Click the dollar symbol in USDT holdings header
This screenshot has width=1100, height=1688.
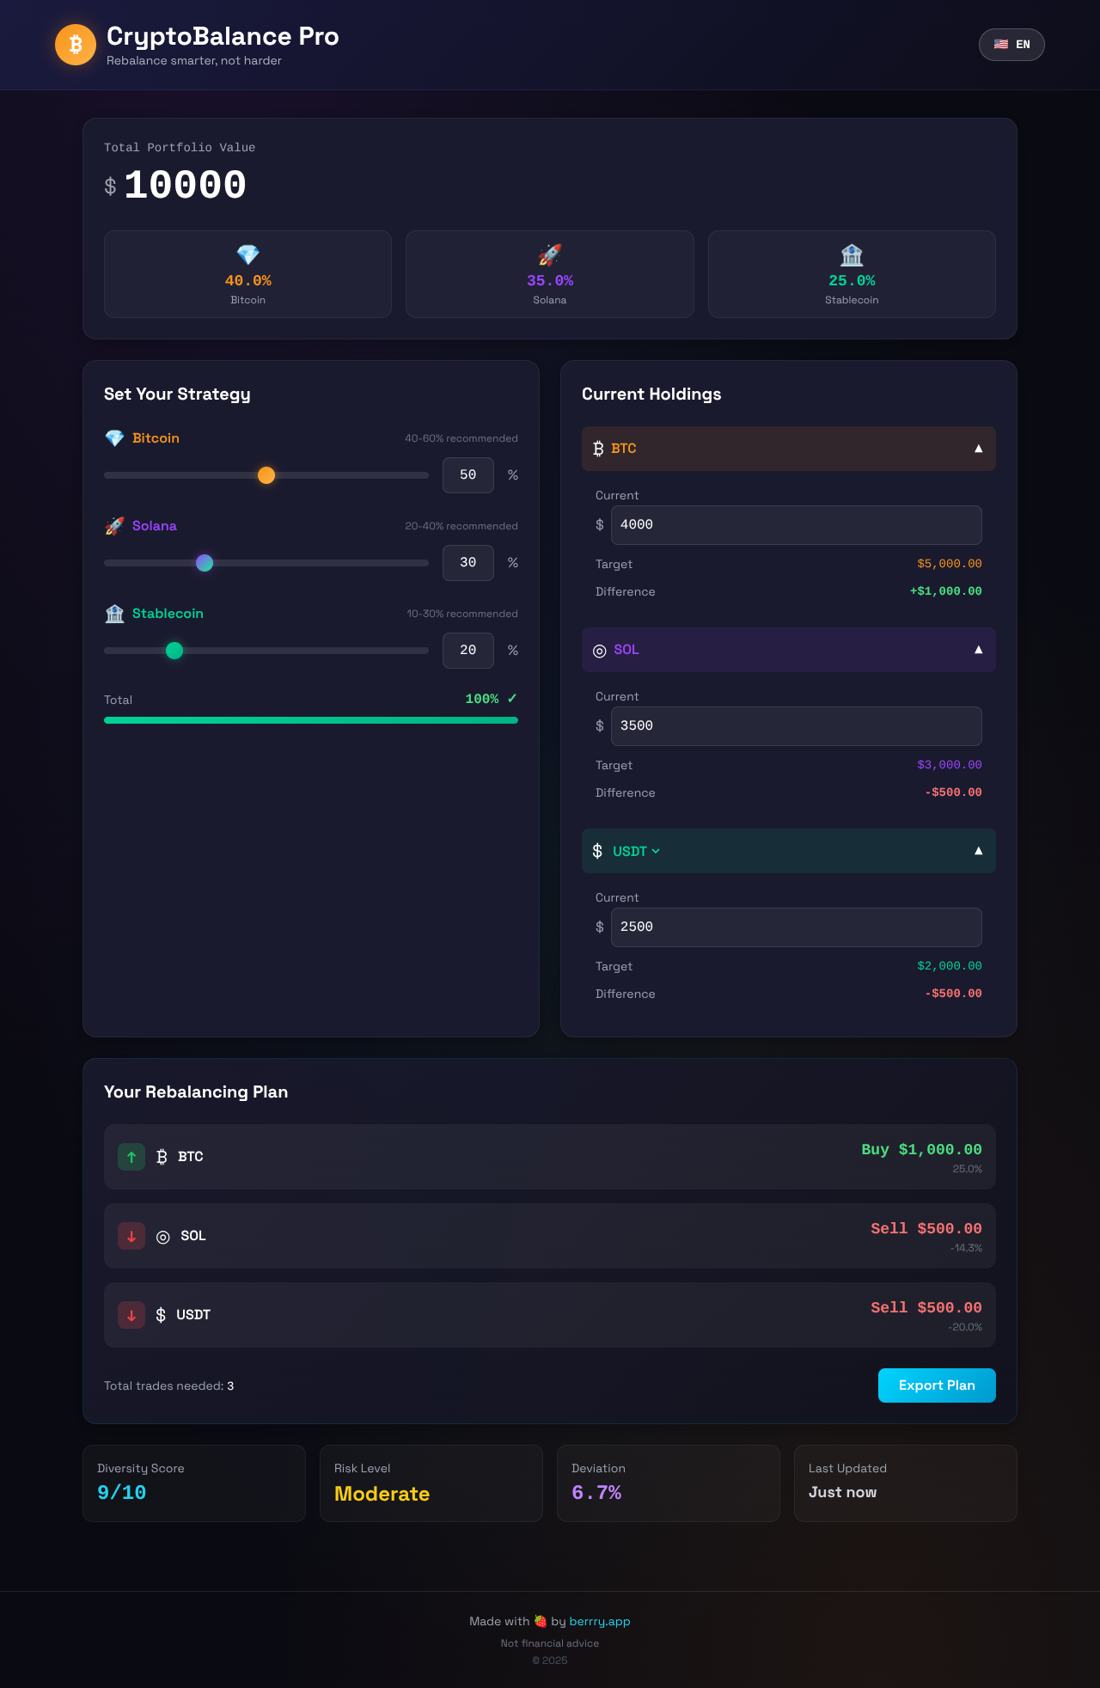point(597,851)
